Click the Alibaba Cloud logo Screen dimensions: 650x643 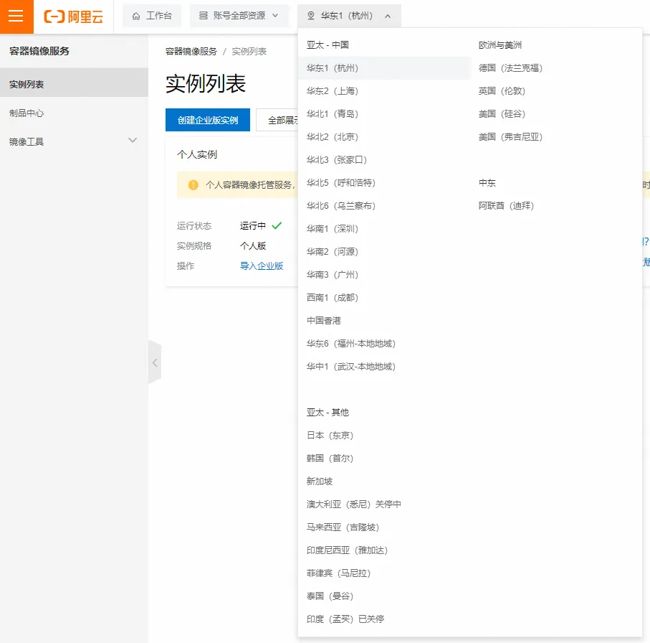74,17
